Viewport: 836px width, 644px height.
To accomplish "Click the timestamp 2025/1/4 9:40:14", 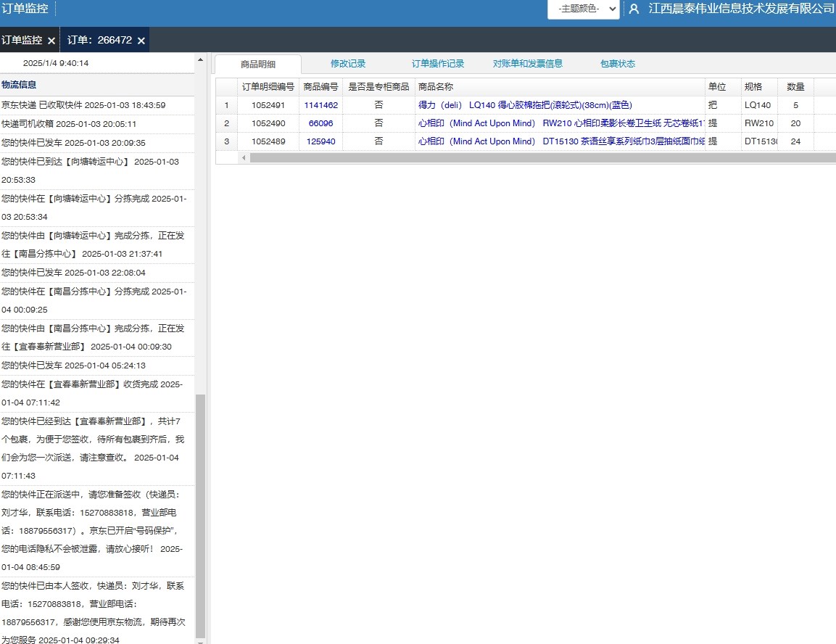I will click(55, 63).
